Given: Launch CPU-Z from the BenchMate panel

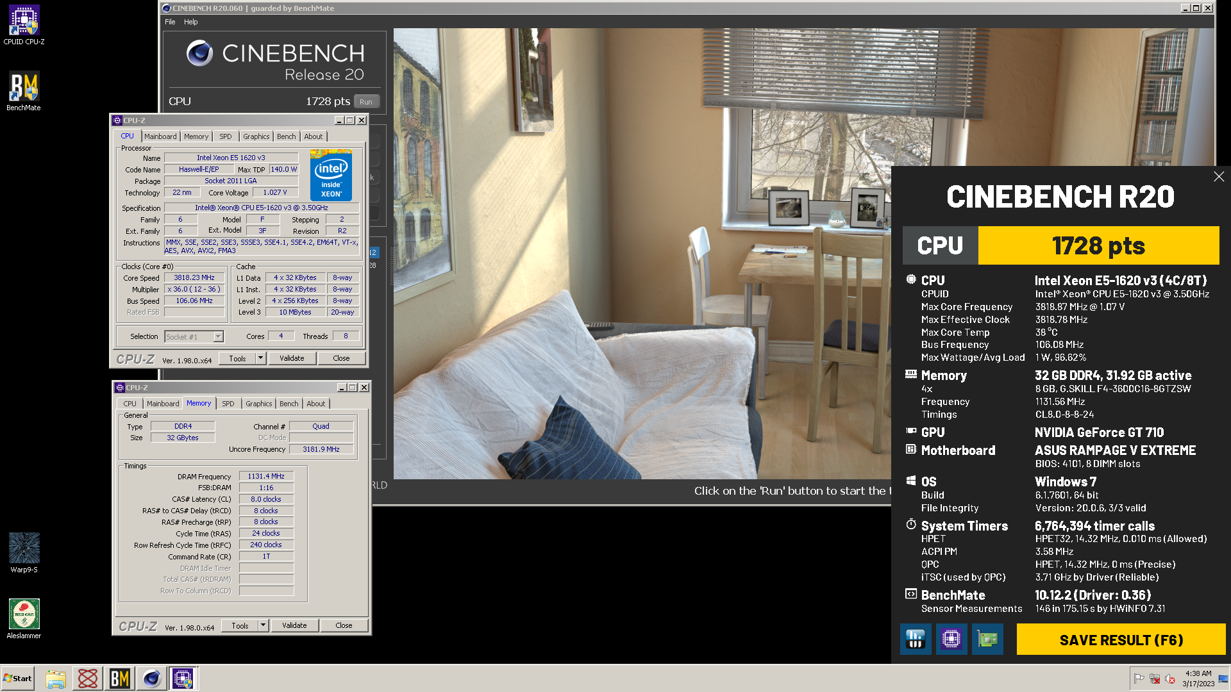Looking at the screenshot, I should tap(951, 639).
